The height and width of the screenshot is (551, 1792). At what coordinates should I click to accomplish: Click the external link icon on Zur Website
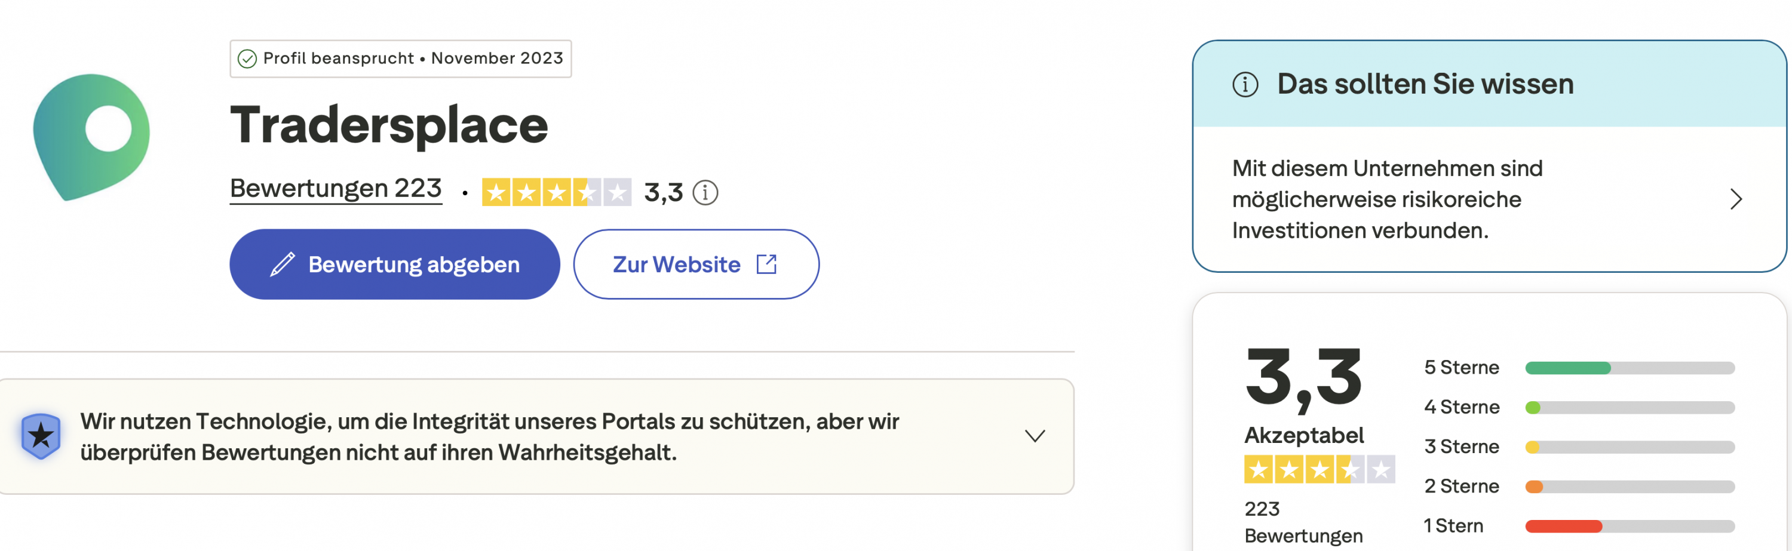click(x=766, y=264)
